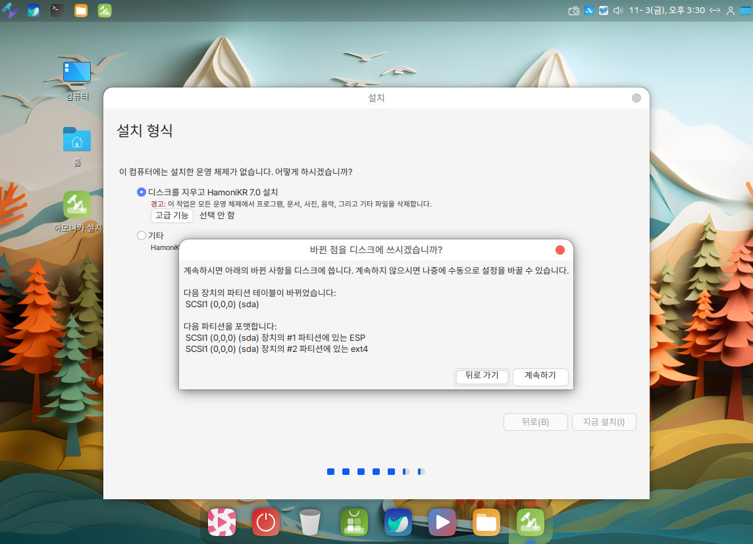Click the double-arrow tray icon beside clock
Viewport: 753px width, 544px height.
click(x=715, y=10)
